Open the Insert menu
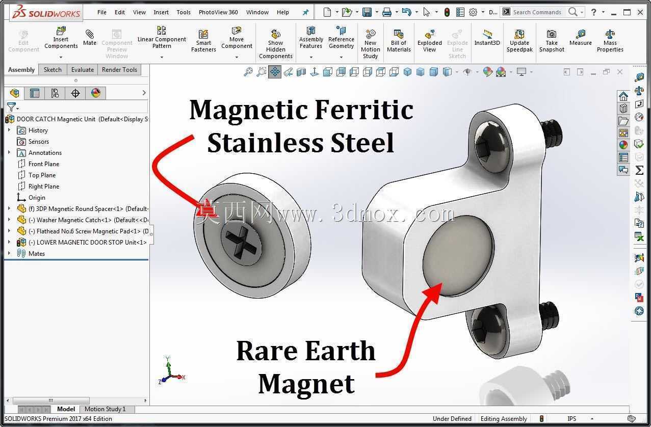The height and width of the screenshot is (427, 651). click(161, 12)
